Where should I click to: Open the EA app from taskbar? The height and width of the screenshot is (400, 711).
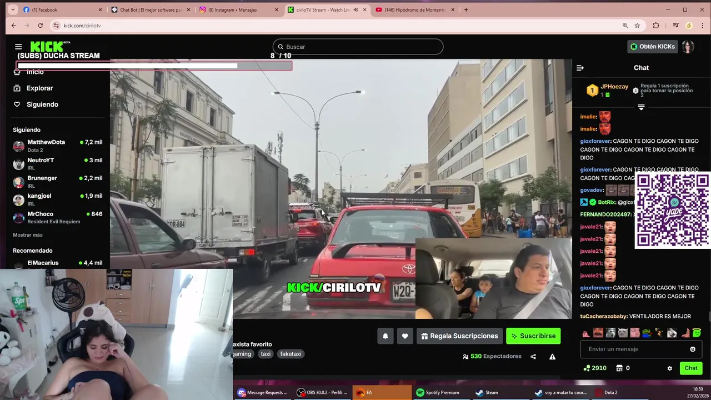(382, 392)
